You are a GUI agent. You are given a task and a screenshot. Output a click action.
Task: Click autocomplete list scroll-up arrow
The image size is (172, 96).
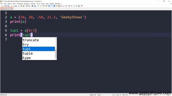[56, 39]
